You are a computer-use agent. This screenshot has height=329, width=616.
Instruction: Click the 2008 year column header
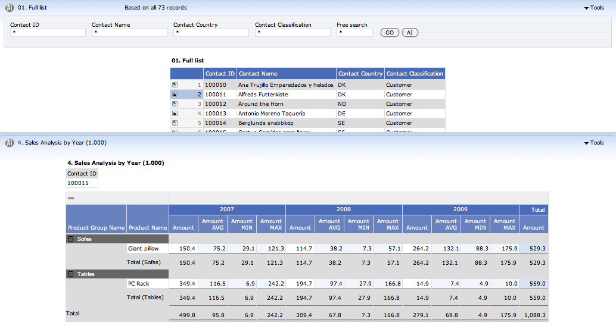[344, 209]
